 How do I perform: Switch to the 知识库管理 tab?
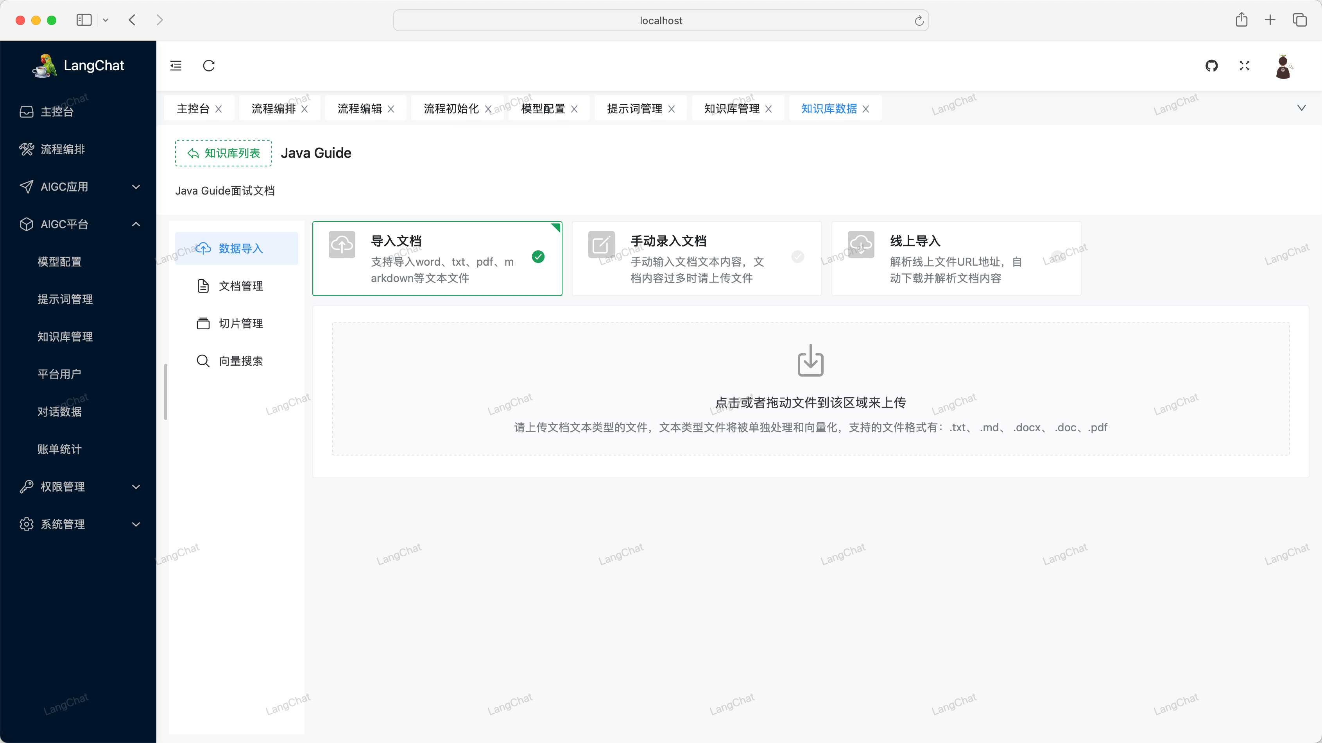tap(731, 109)
